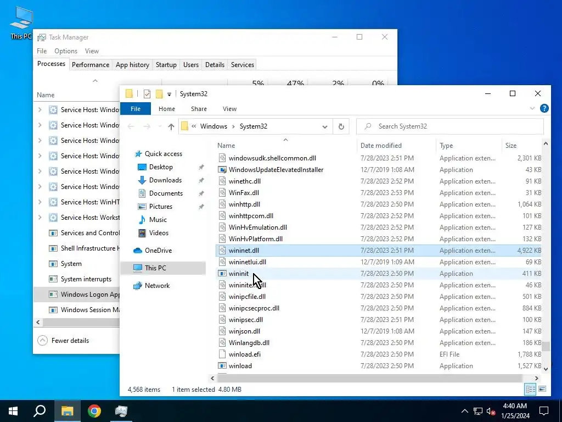The image size is (562, 422).
Task: Open Pictures in navigation pane
Action: click(161, 207)
